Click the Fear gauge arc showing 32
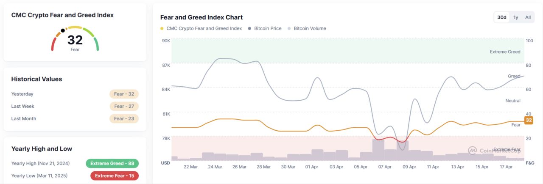This screenshot has width=543, height=184. coord(75,39)
